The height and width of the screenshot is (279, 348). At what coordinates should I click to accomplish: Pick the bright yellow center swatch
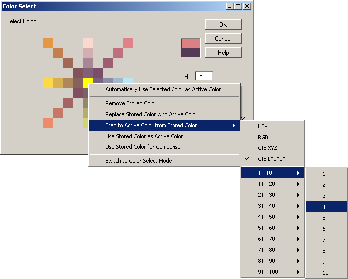tap(88, 83)
